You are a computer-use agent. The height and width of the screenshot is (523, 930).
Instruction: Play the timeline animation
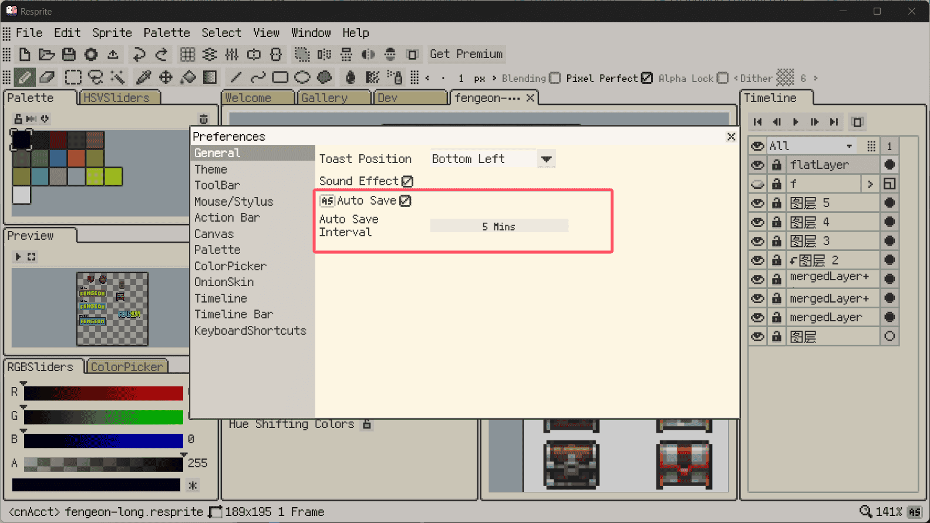pos(796,122)
